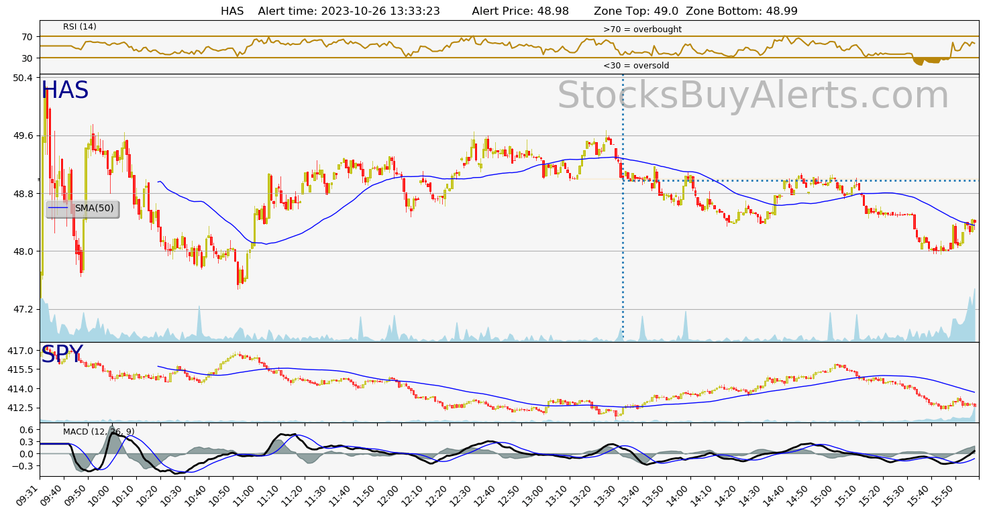Click the vertical dotted alert time marker
The width and height of the screenshot is (989, 515).
(623, 208)
